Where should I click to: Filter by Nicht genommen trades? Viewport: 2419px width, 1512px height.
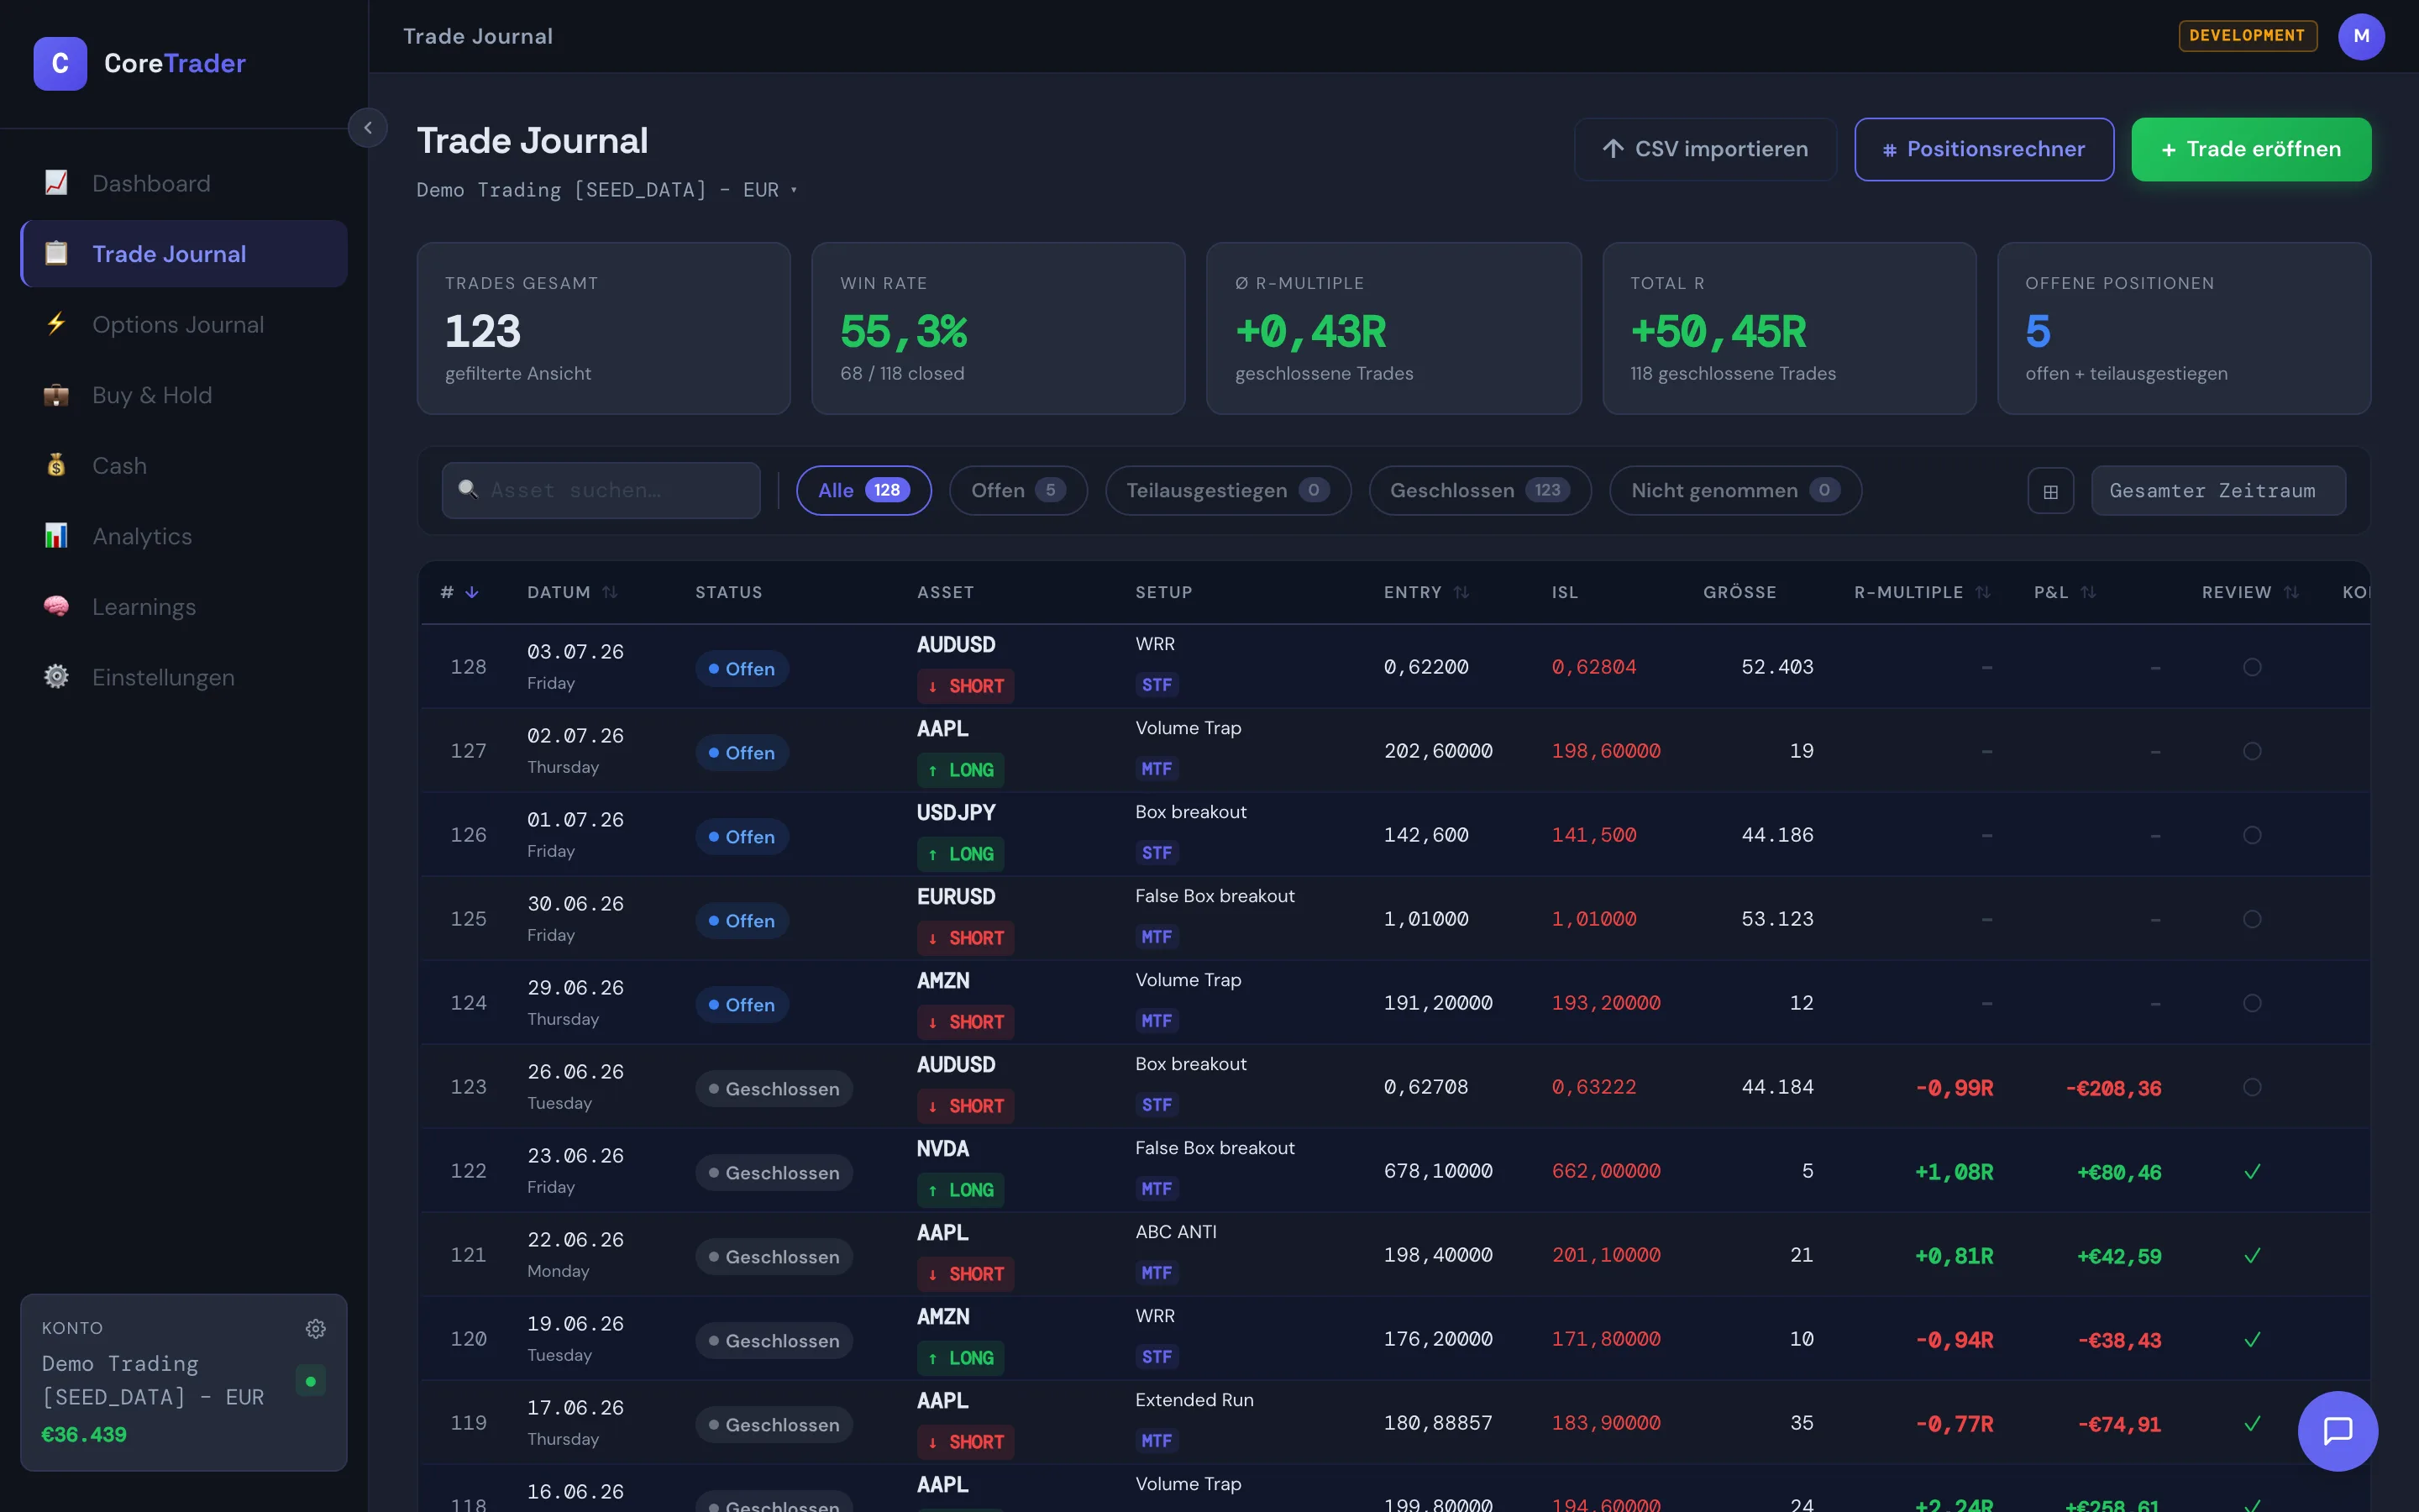click(1735, 491)
